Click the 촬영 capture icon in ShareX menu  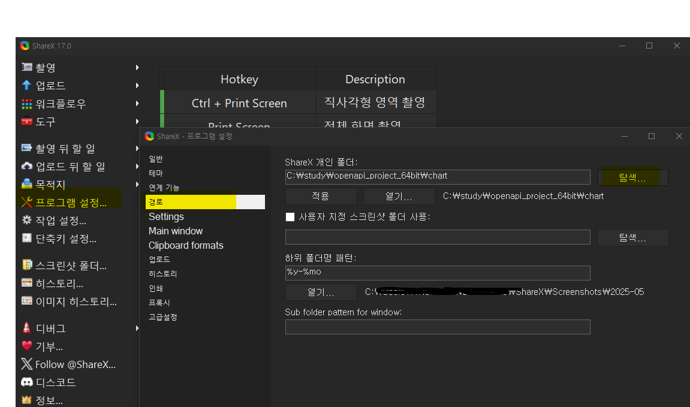tap(27, 67)
